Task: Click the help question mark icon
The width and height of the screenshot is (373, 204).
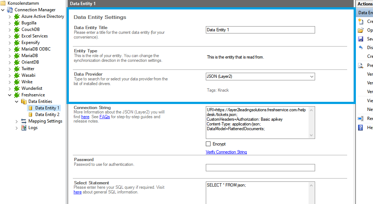Action: click(x=361, y=128)
